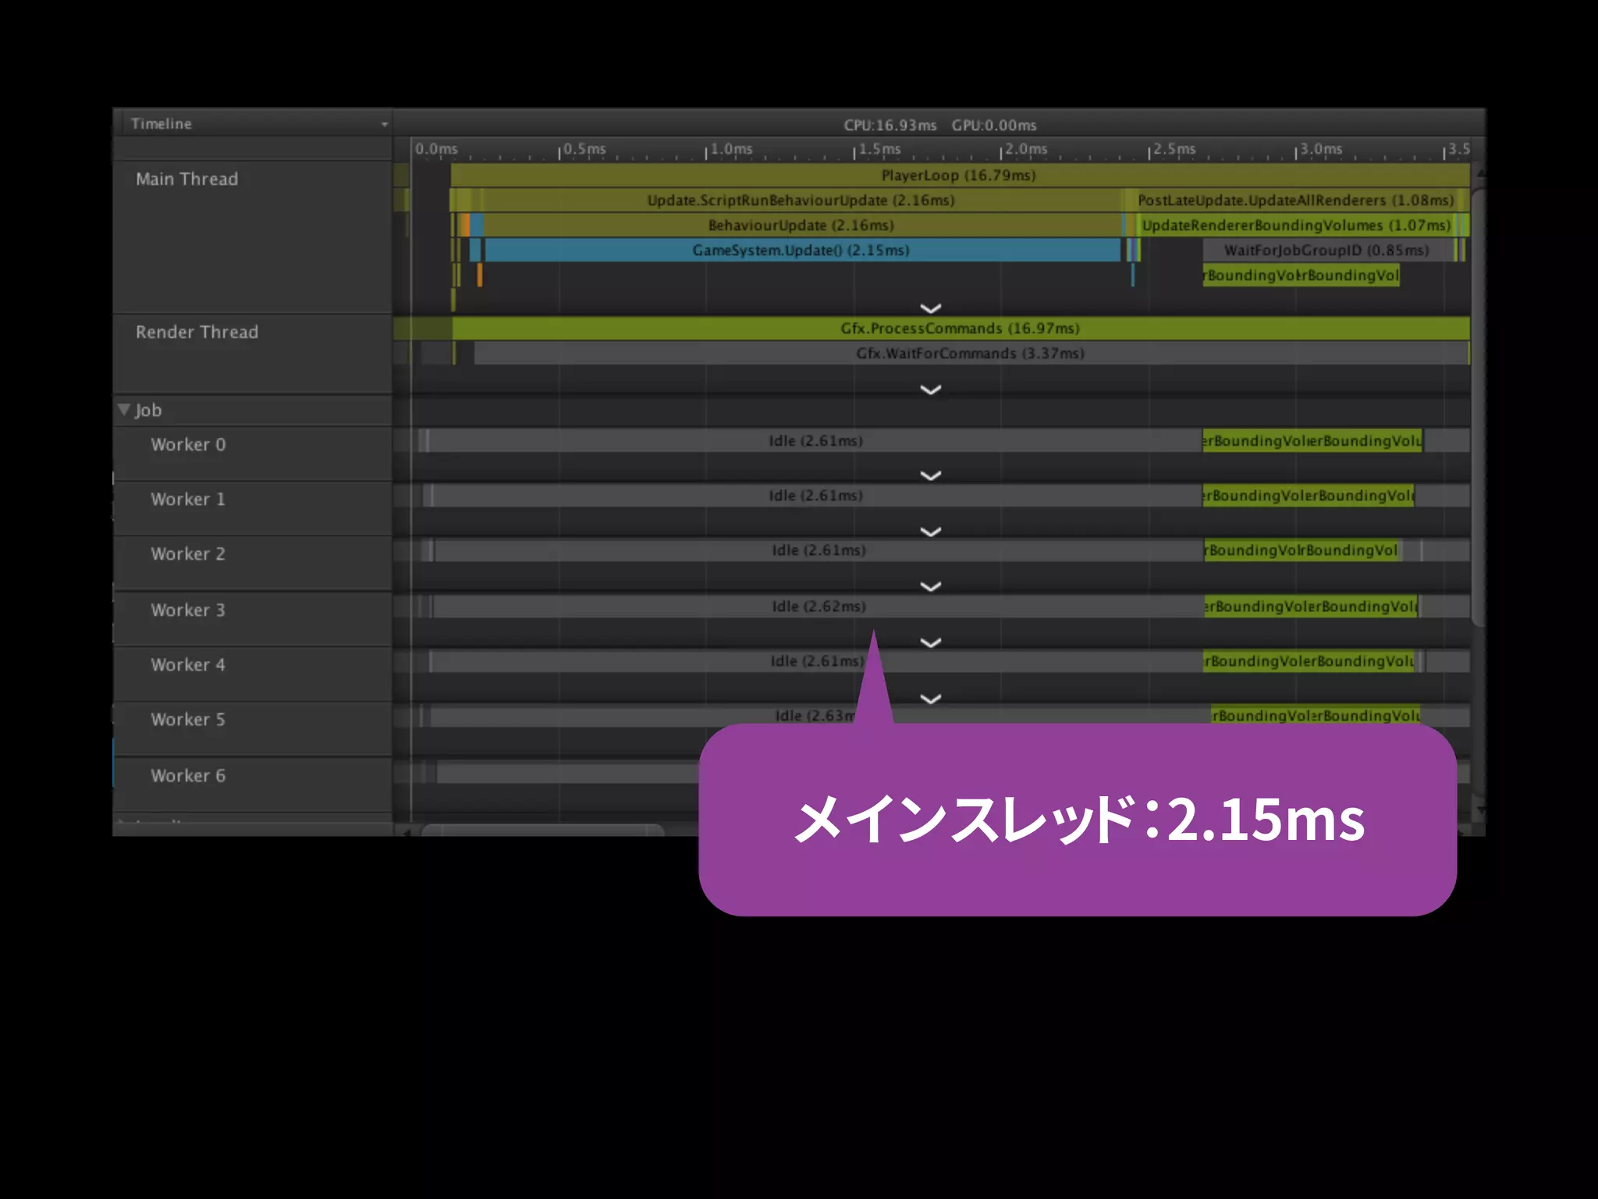Select Worker 4 BoundingVolume job bar
This screenshot has width=1598, height=1199.
[x=1309, y=660]
